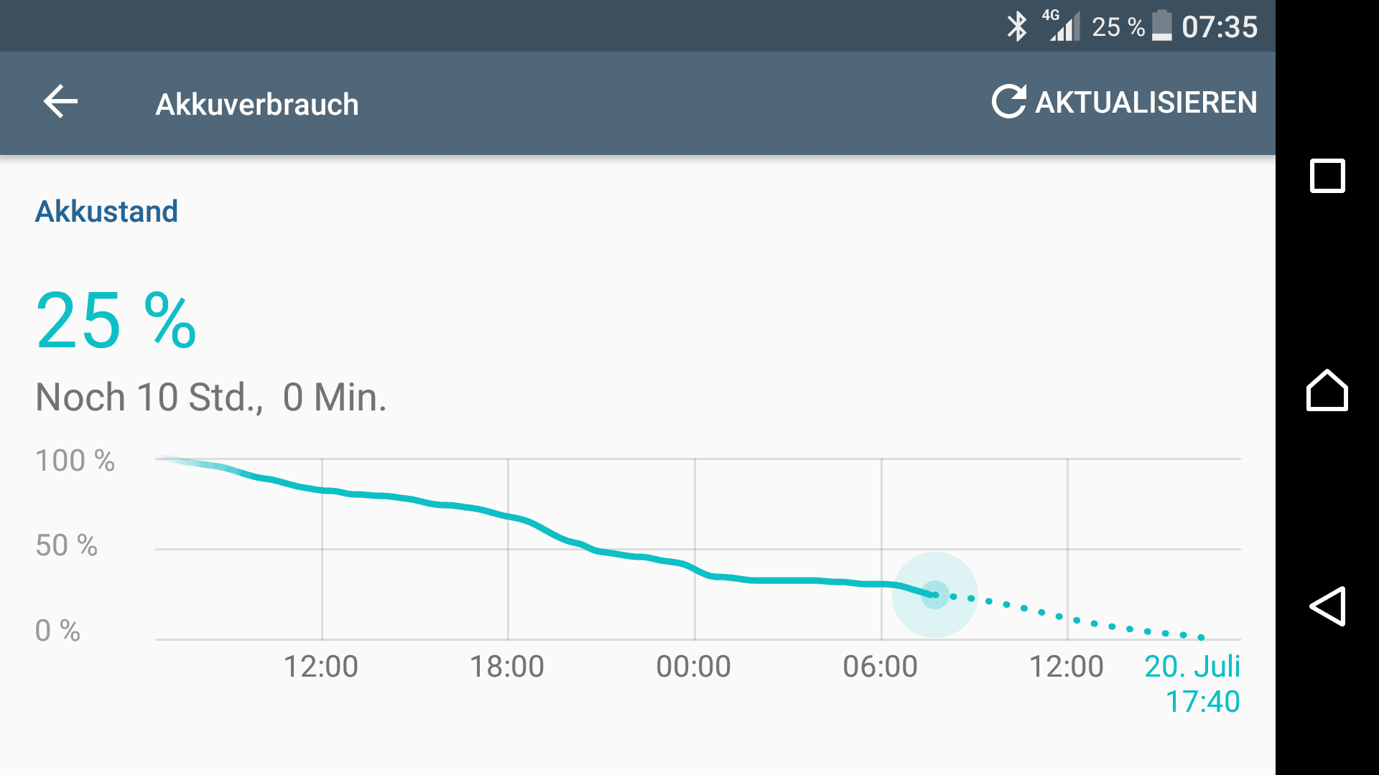Image resolution: width=1379 pixels, height=775 pixels.
Task: Click the AKTUALISIEREN text button
Action: [1146, 102]
